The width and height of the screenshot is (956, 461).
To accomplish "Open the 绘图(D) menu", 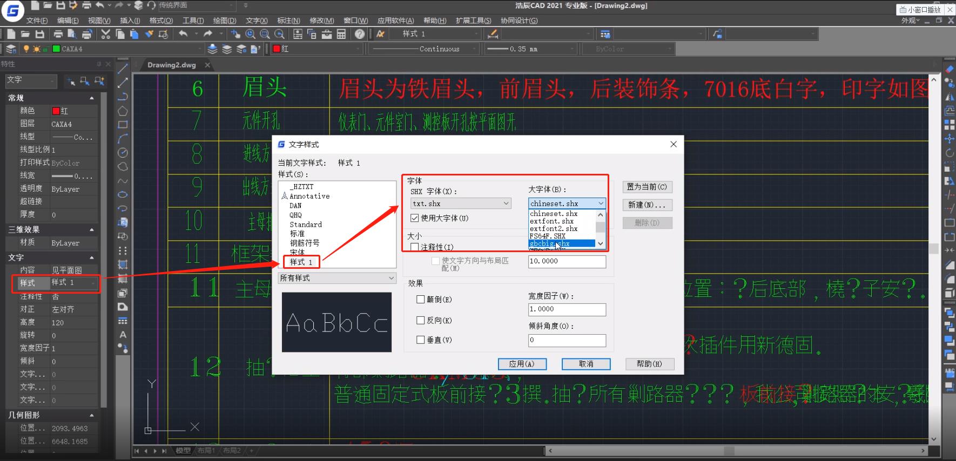I will pyautogui.click(x=225, y=21).
